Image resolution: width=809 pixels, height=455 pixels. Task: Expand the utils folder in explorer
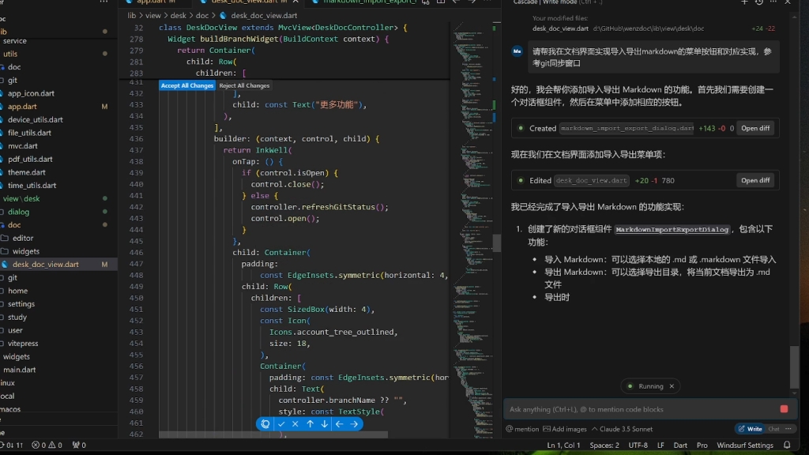(10, 54)
